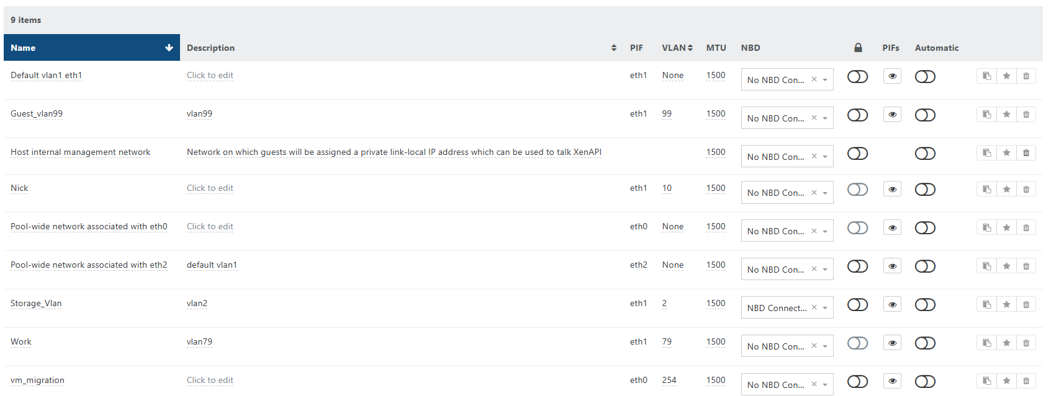Show PIFs for Guest_vlan99 using eye button
This screenshot has width=1051, height=396.
click(x=892, y=115)
